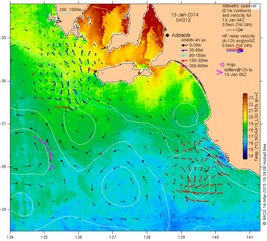Click the 141 longitude axis label
Image resolution: width=267 pixels, height=241 pixels.
click(250, 237)
